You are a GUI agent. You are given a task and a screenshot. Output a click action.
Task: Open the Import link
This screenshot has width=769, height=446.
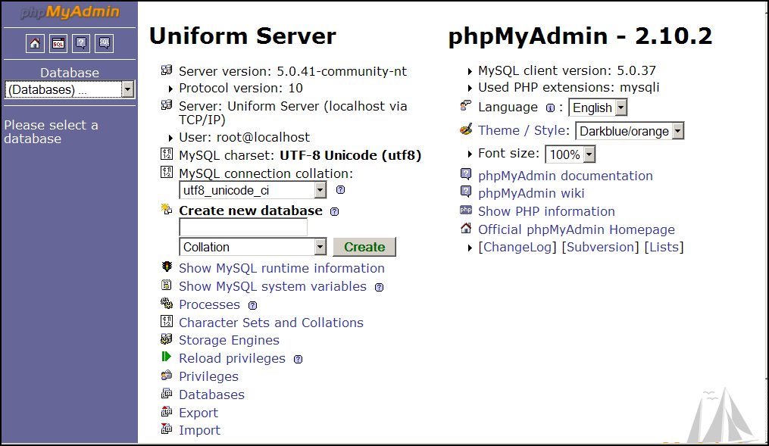coord(199,430)
